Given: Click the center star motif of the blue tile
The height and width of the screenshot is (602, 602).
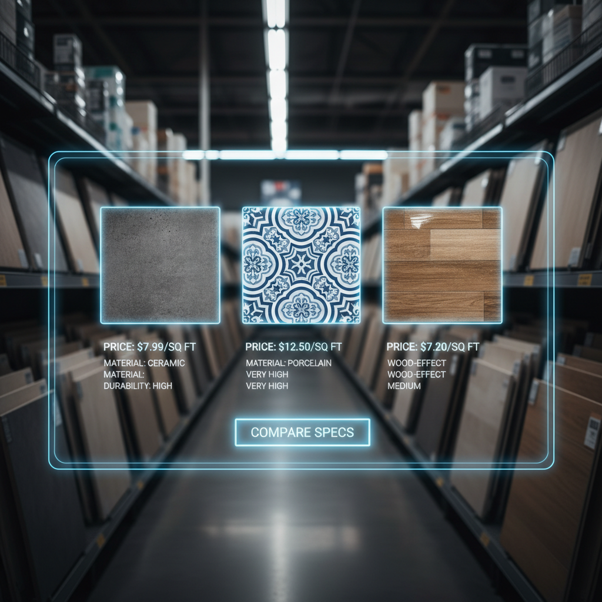Looking at the screenshot, I should coord(301,265).
